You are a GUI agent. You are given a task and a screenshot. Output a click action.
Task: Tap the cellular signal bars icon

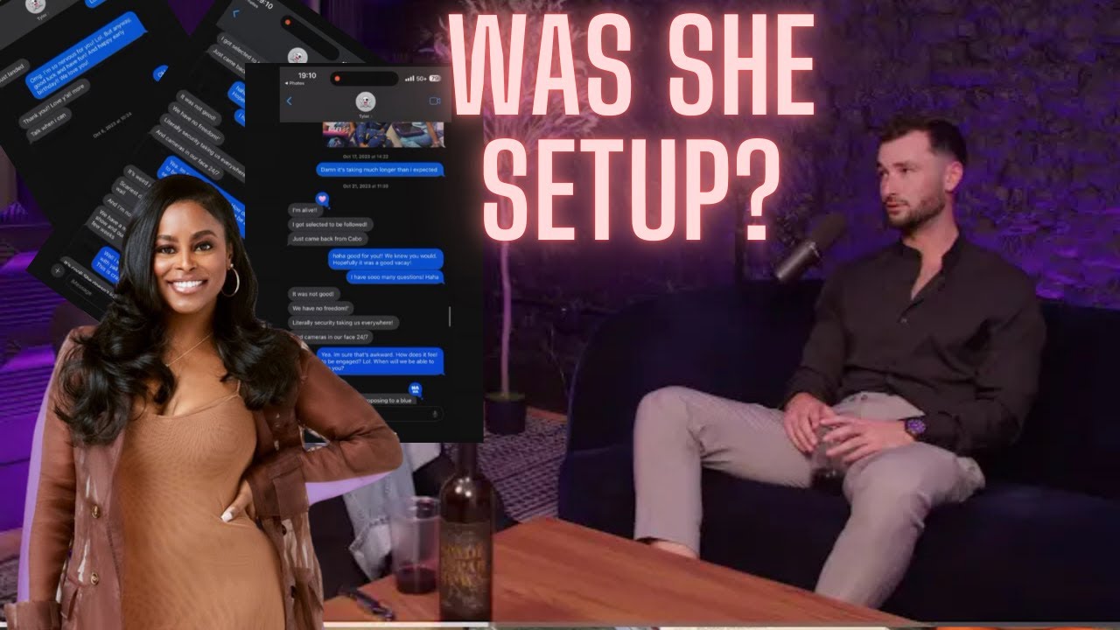tap(409, 79)
